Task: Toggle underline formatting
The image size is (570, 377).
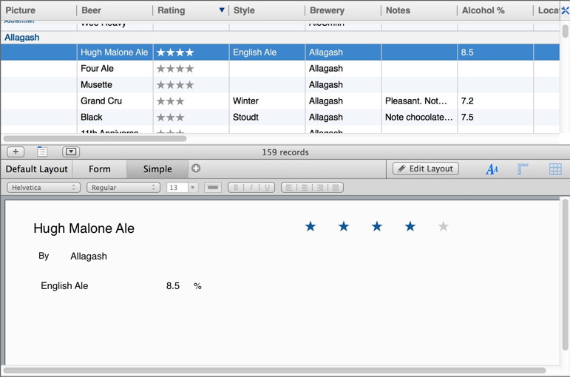Action: (x=267, y=188)
